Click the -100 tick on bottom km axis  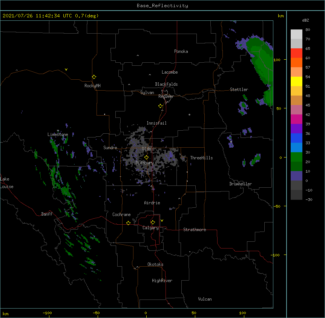(x=48, y=313)
